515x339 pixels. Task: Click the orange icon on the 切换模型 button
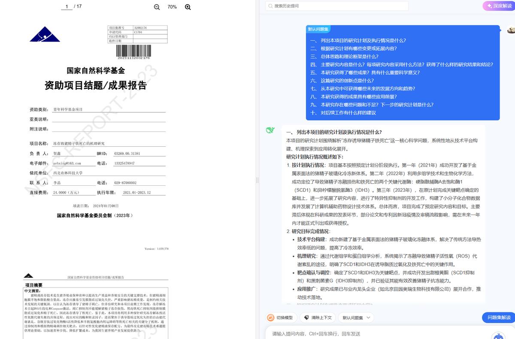click(270, 318)
